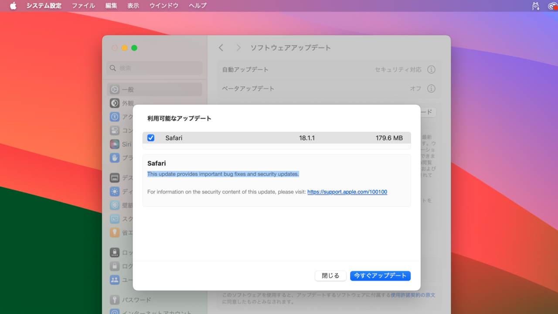Select the privacy hand sidebar icon
This screenshot has width=558, height=314.
tap(115, 157)
